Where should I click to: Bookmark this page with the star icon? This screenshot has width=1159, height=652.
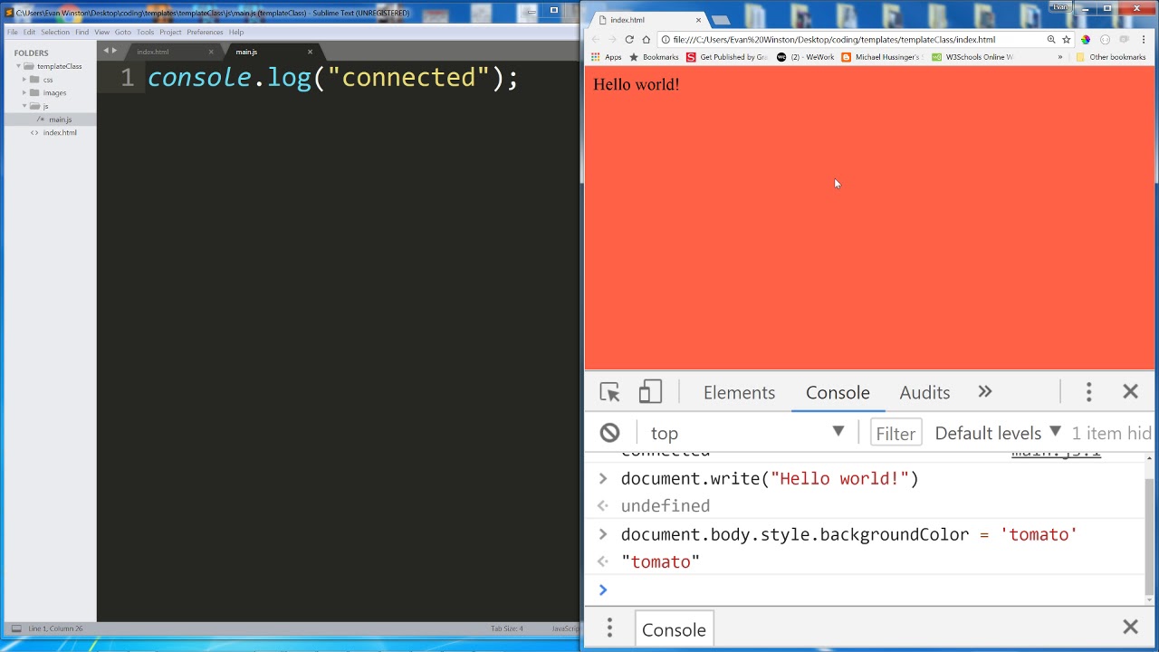pos(1067,40)
